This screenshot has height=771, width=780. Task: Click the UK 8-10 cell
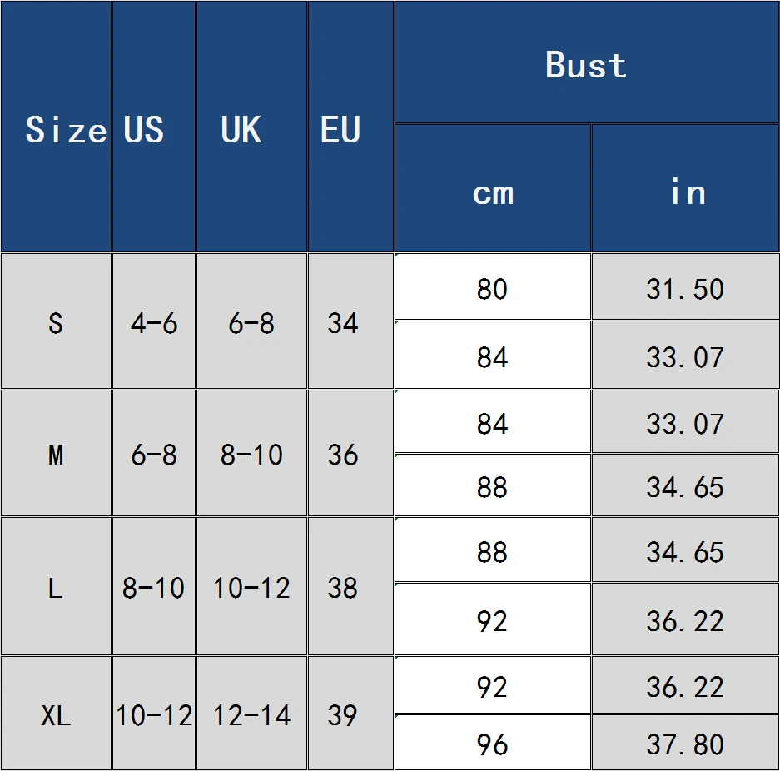click(251, 453)
